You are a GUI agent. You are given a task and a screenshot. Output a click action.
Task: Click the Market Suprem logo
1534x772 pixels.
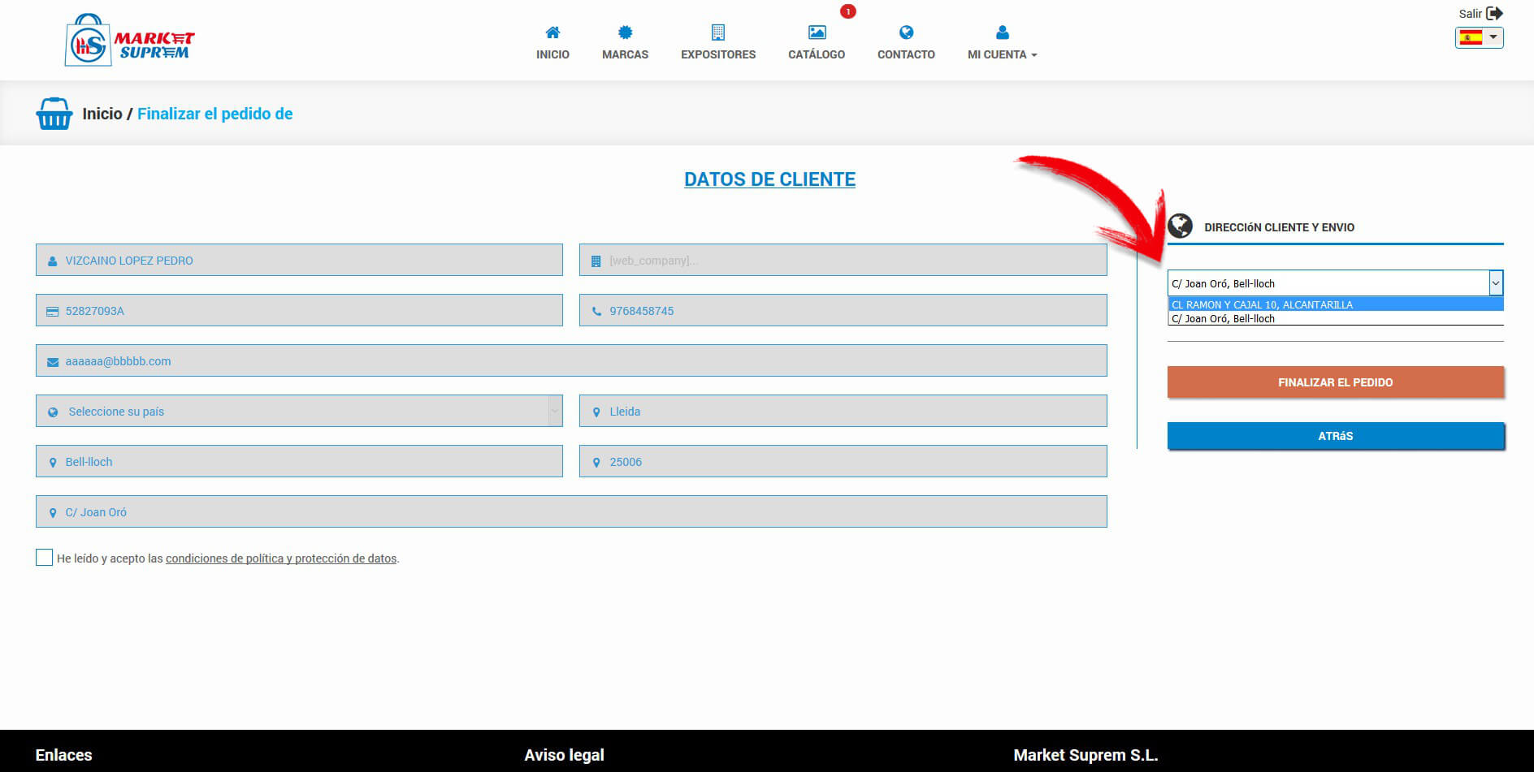click(130, 41)
